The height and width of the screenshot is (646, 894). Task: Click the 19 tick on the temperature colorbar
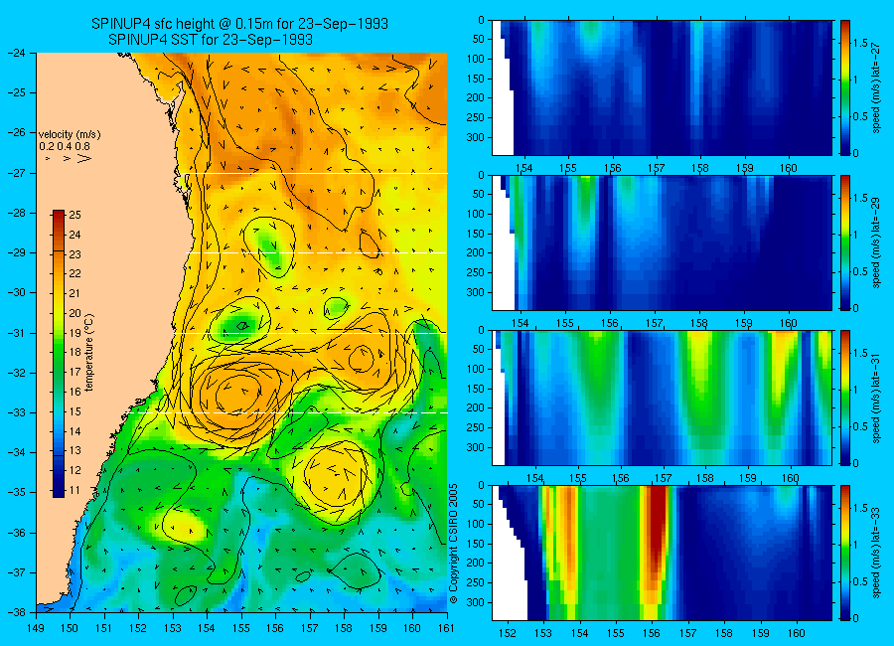[x=74, y=333]
